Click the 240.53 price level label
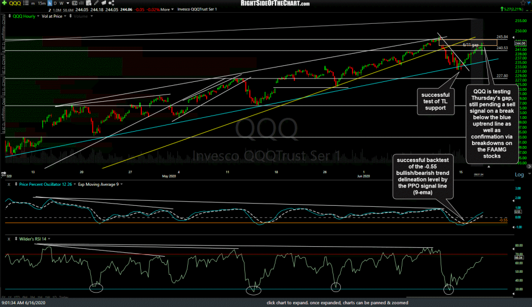The height and width of the screenshot is (307, 532). click(502, 48)
